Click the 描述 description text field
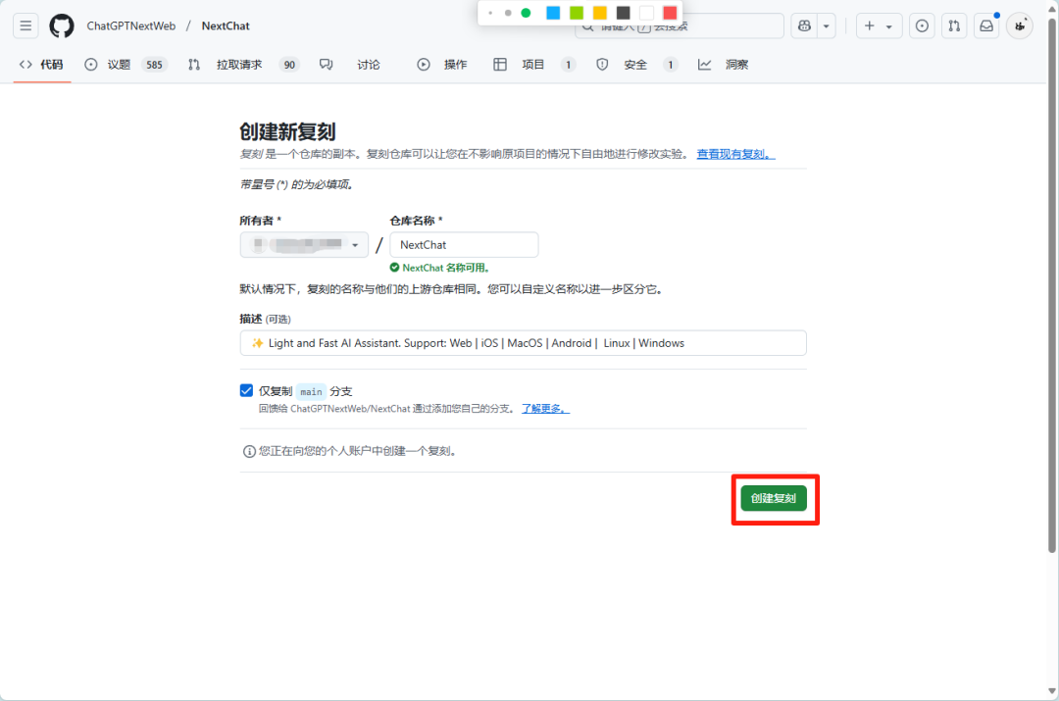The image size is (1059, 701). tap(523, 343)
